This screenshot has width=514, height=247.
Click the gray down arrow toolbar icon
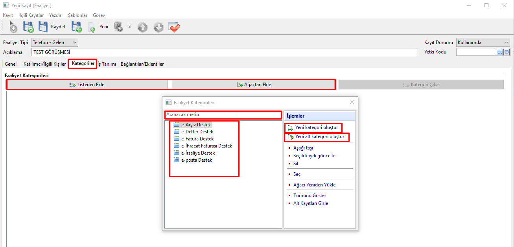pyautogui.click(x=158, y=27)
